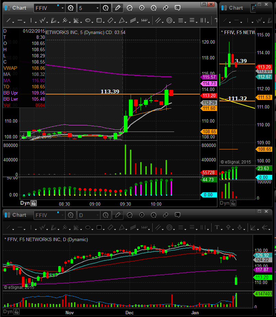
Task: Select trend line tool in 5-minute chart
Action: click(9, 20)
